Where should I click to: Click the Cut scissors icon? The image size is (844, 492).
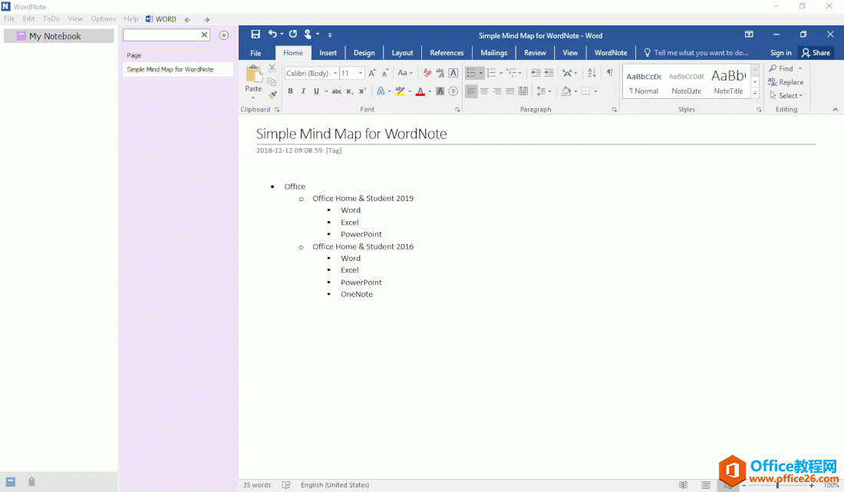click(272, 68)
